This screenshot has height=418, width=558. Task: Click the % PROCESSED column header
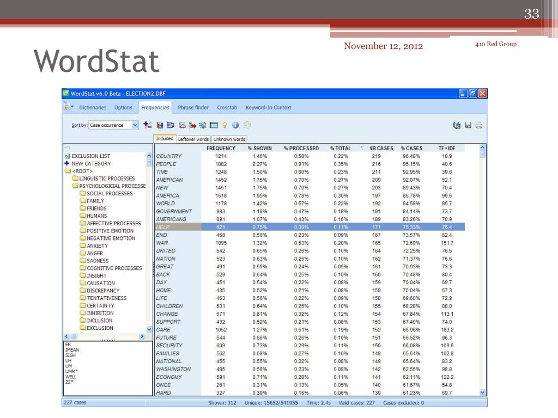click(301, 148)
